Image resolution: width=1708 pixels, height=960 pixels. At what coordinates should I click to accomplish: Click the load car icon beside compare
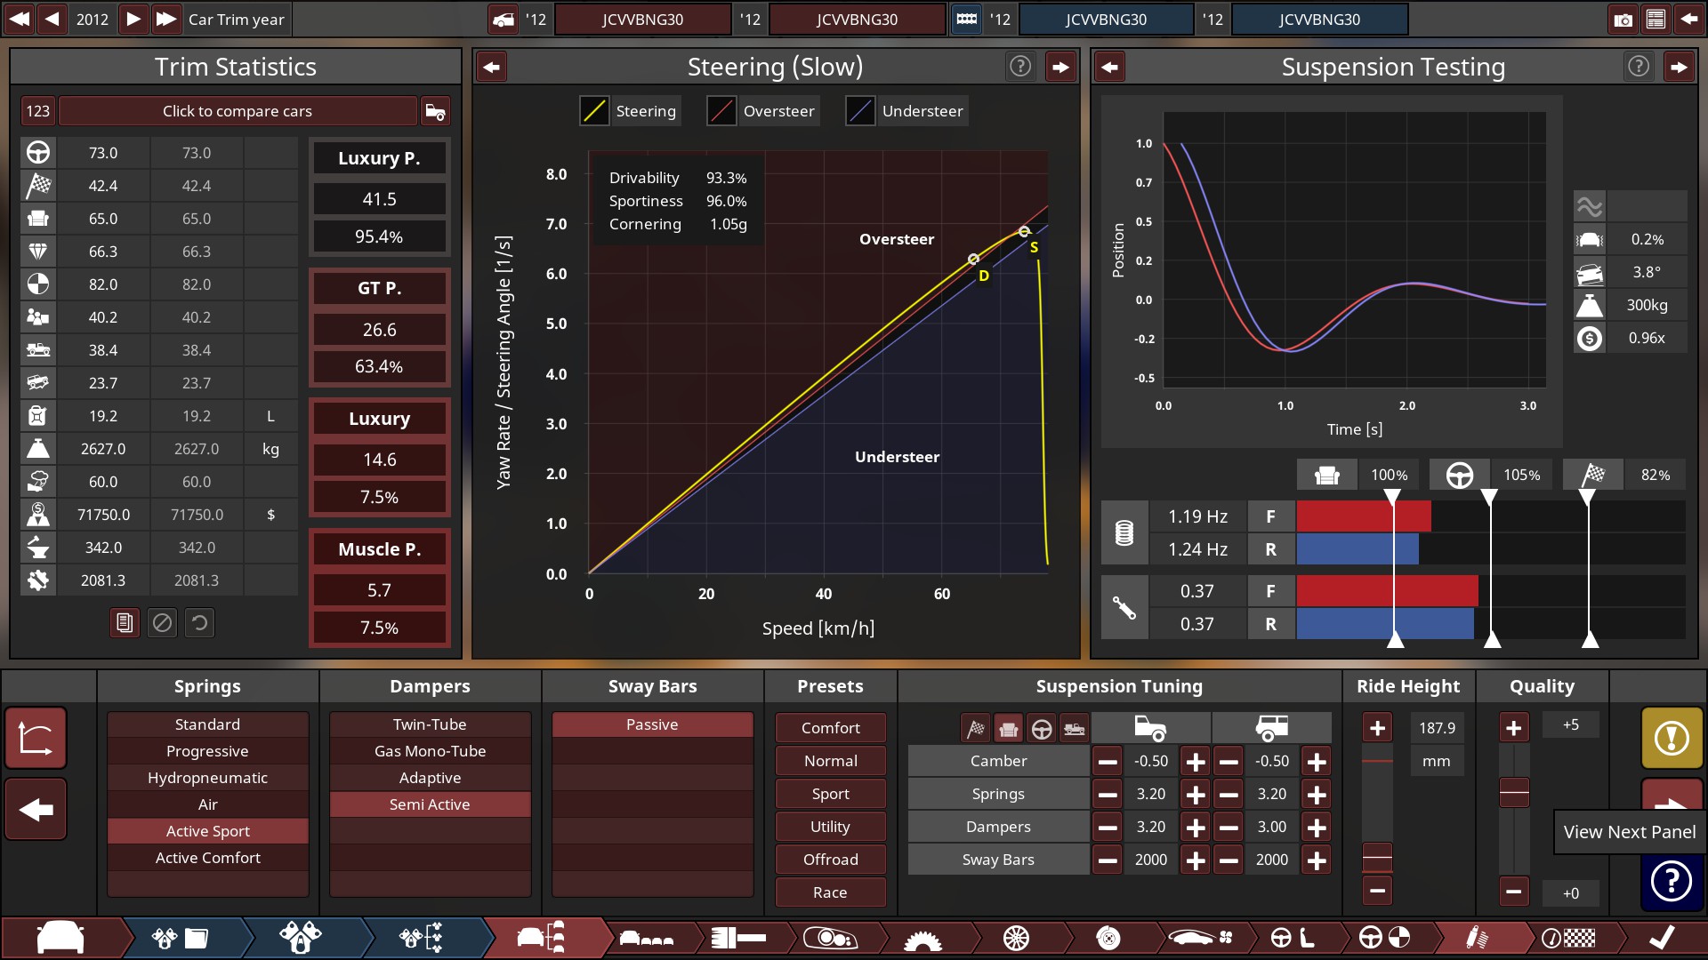click(x=435, y=111)
